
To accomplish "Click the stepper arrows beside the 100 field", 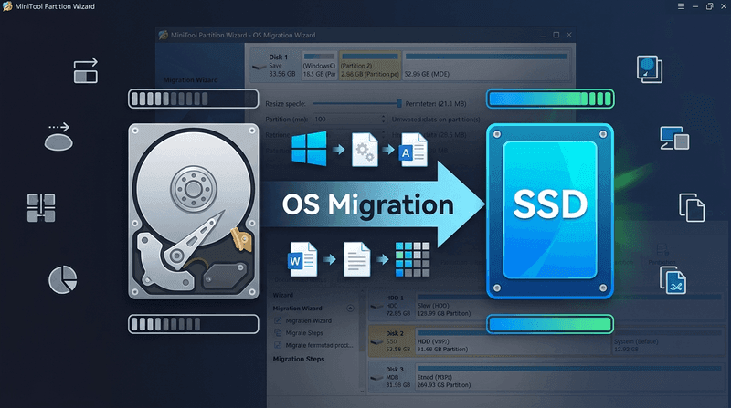I will click(383, 120).
